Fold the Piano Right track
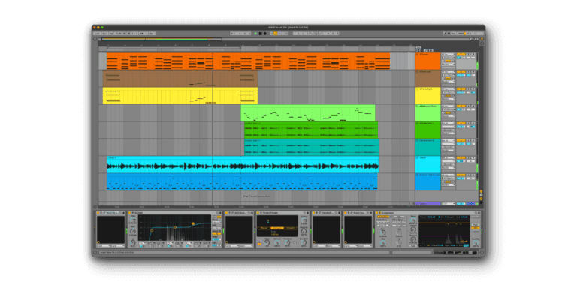Image resolution: width=577 pixels, height=288 pixels. (x=417, y=89)
